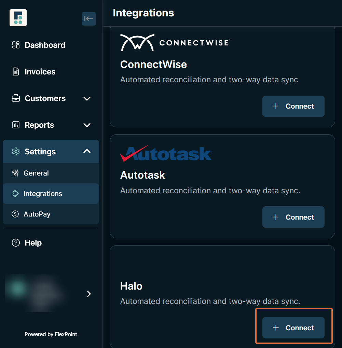
Task: Click the FlexPoint logo icon
Action: pos(18,18)
